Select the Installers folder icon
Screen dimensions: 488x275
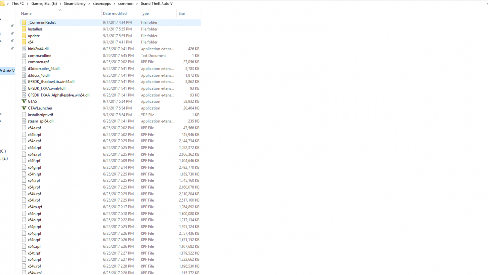tap(24, 29)
